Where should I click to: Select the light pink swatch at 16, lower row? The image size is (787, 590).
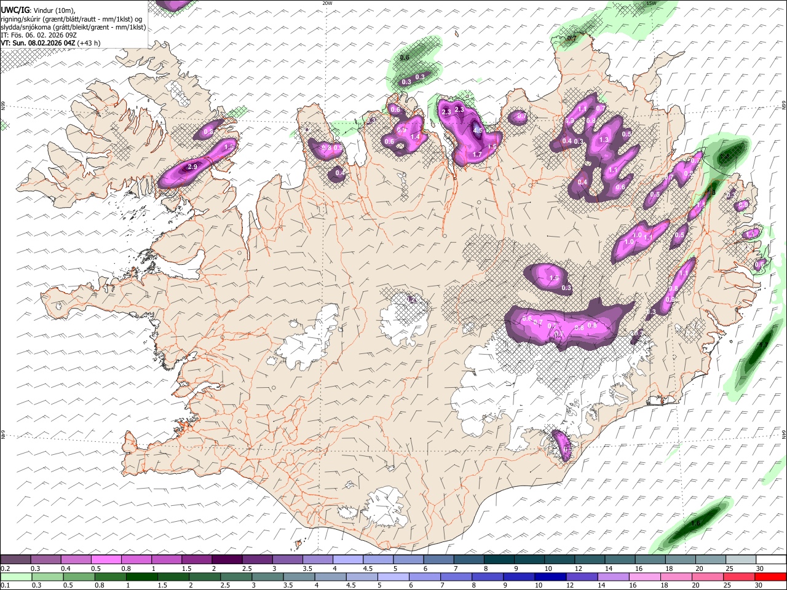click(x=645, y=576)
